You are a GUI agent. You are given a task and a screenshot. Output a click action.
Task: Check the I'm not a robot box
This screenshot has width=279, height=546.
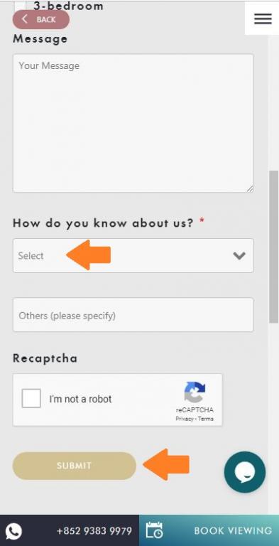(x=31, y=398)
